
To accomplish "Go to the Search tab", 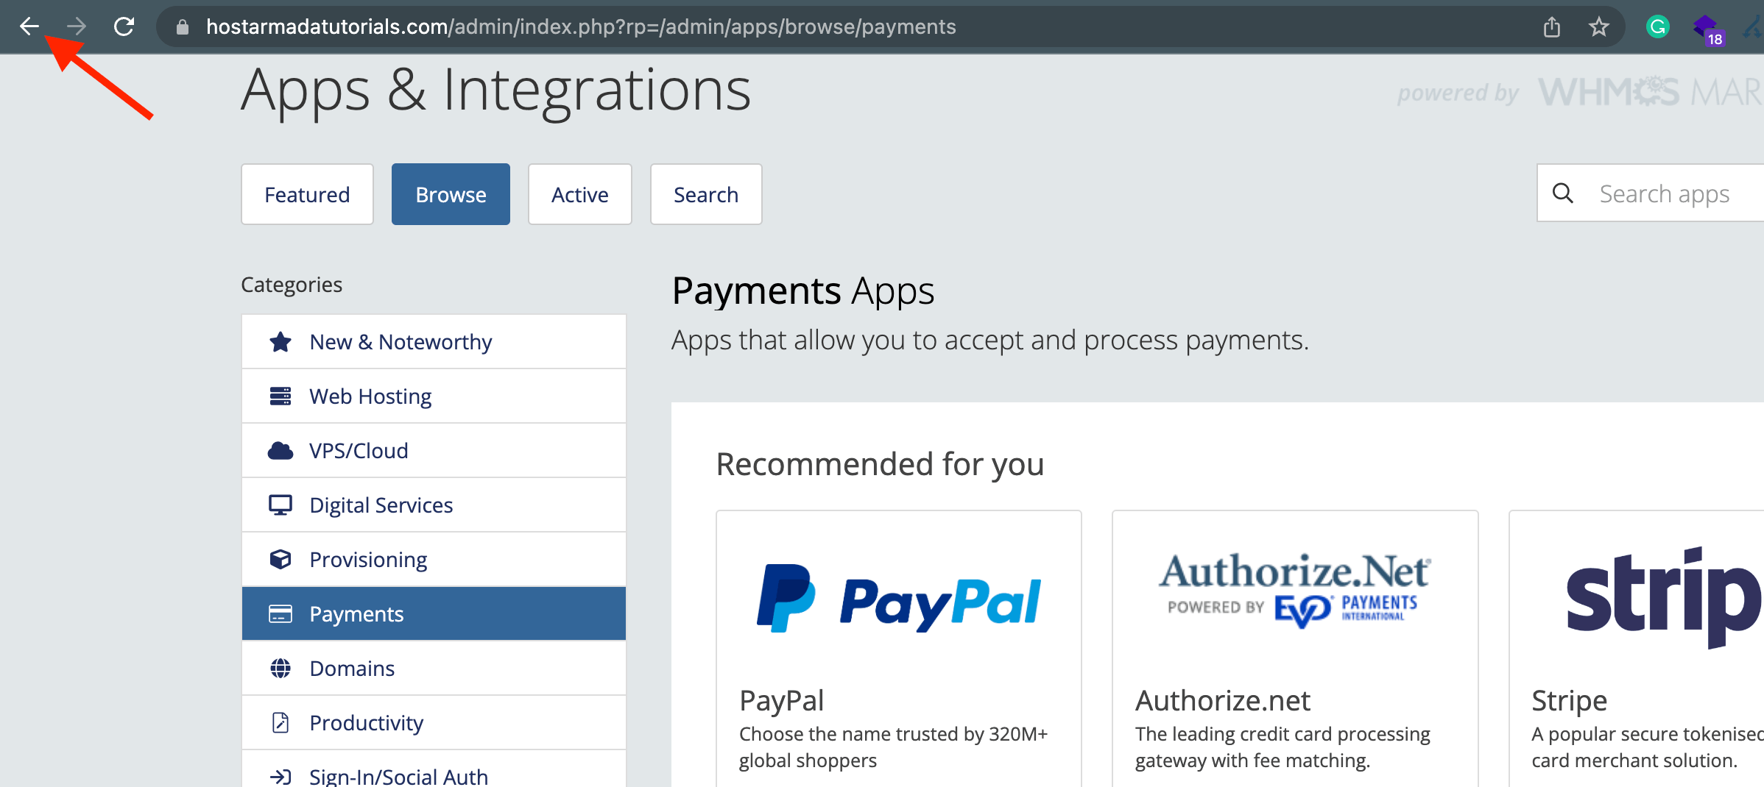I will click(705, 194).
